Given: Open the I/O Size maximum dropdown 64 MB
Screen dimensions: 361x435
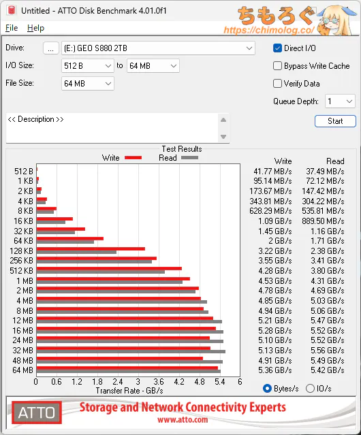Looking at the screenshot, I should tap(153, 66).
